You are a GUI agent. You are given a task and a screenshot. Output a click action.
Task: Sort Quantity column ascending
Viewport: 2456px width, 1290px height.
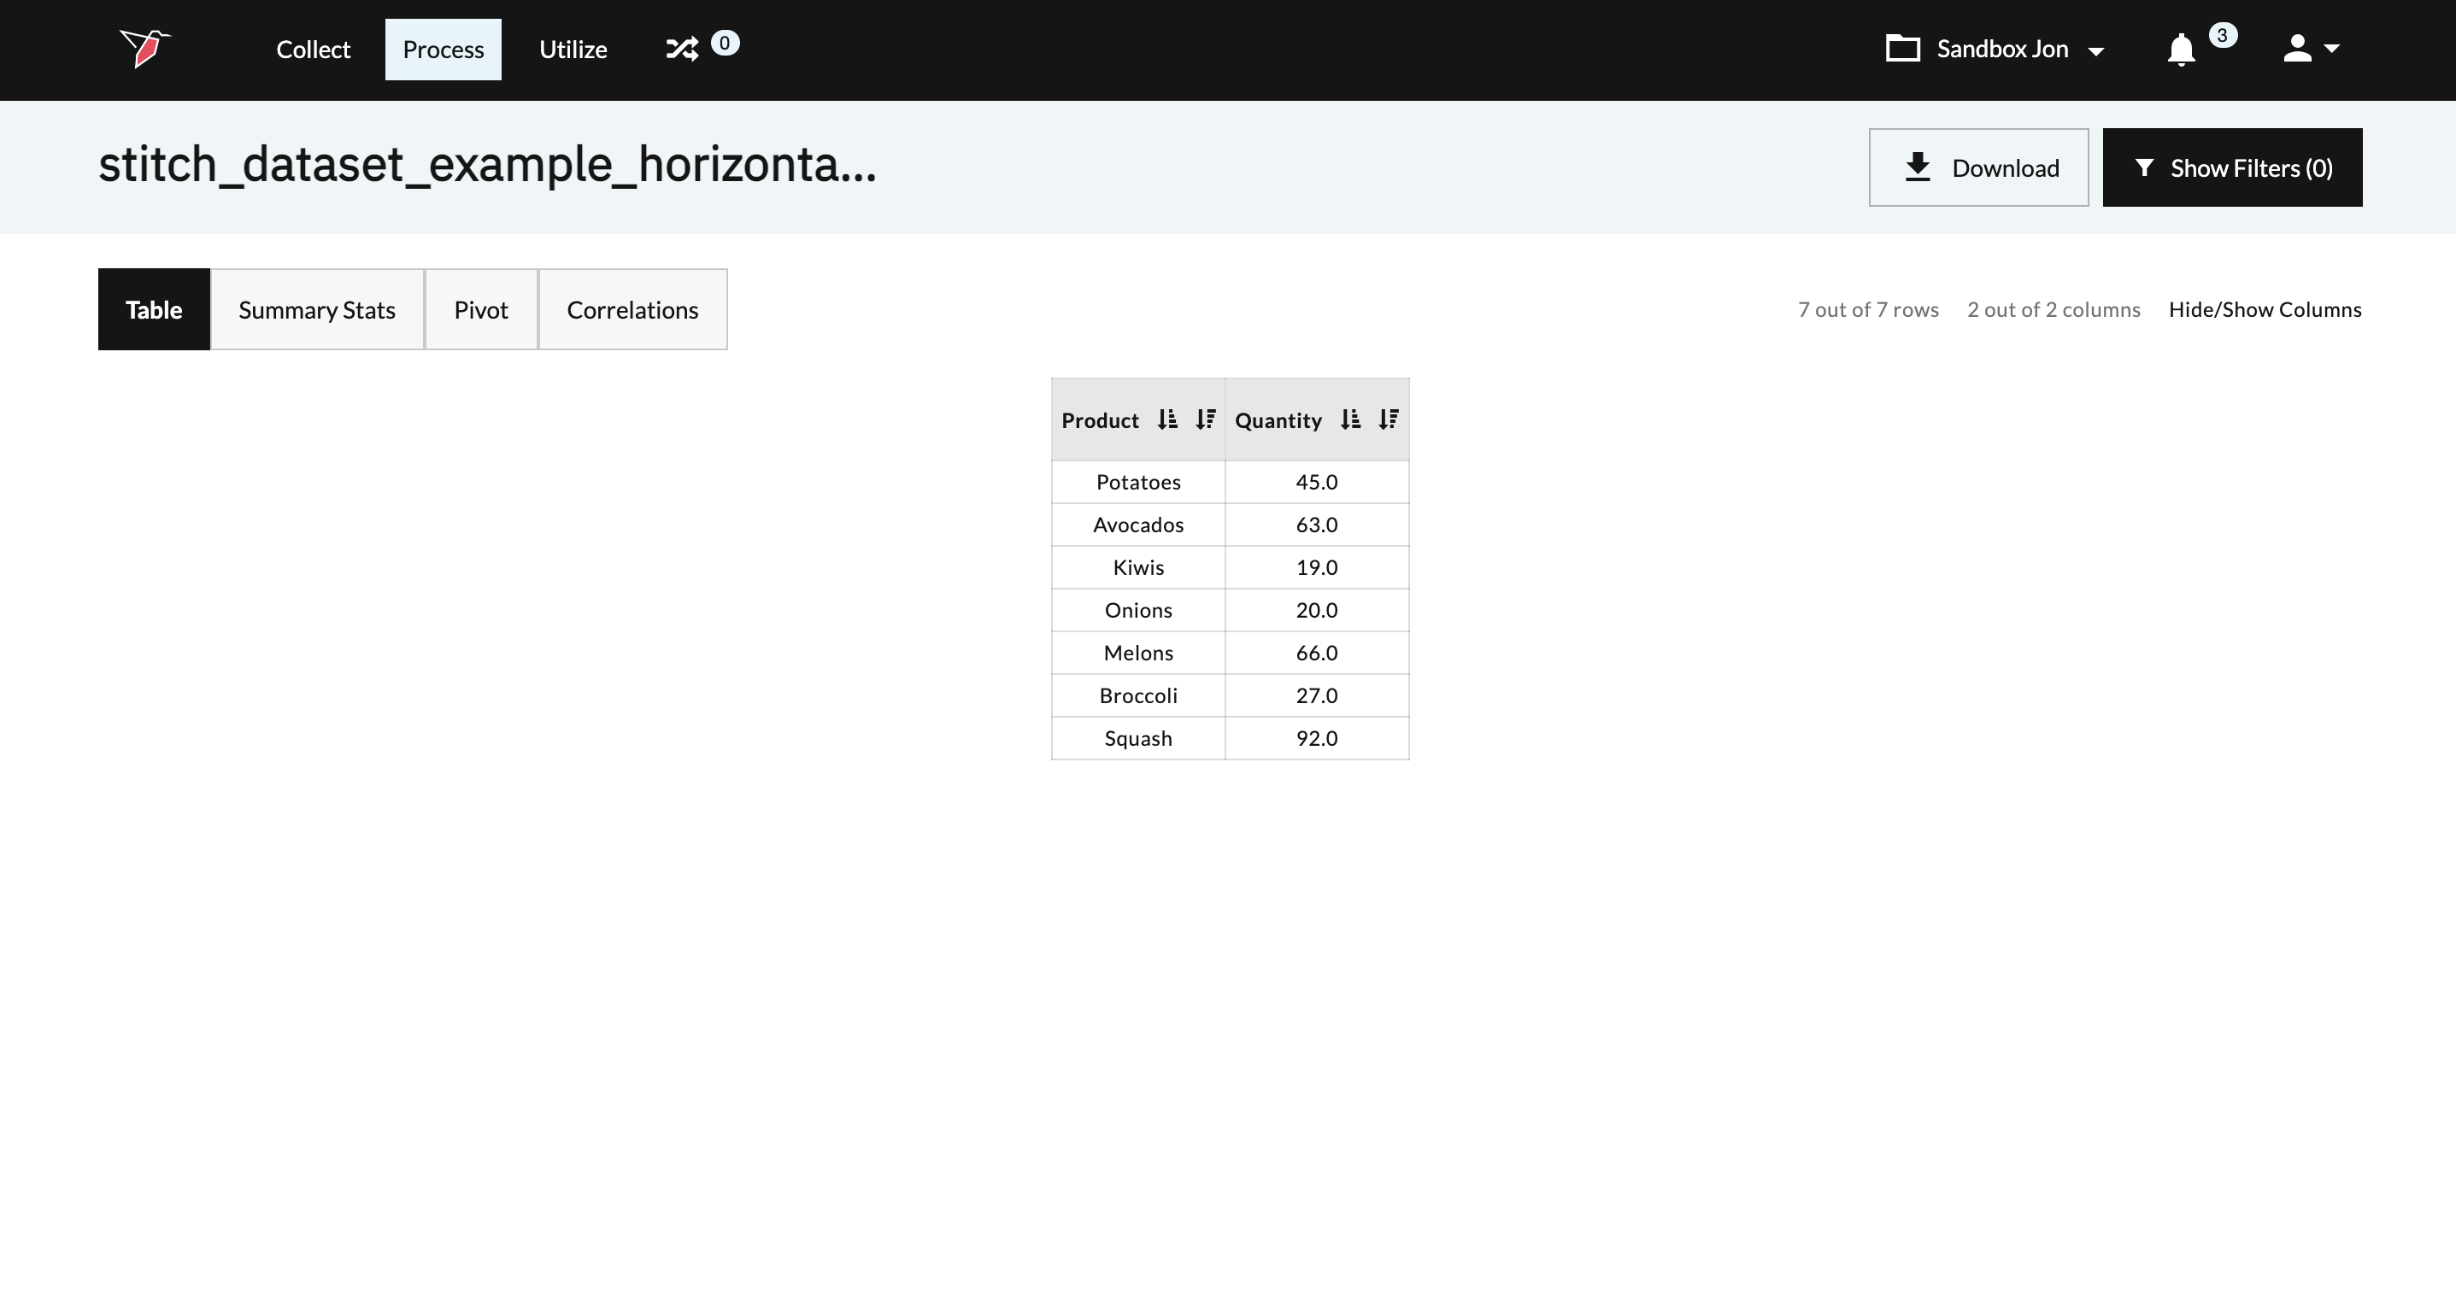(1350, 419)
